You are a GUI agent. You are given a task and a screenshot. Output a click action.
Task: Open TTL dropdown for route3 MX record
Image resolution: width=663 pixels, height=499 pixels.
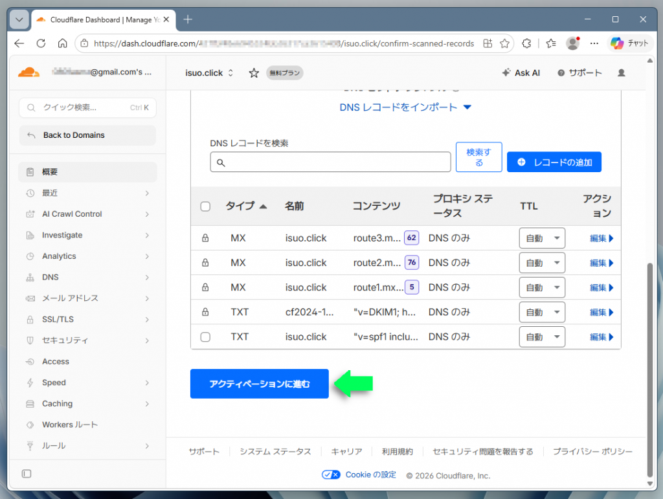542,238
